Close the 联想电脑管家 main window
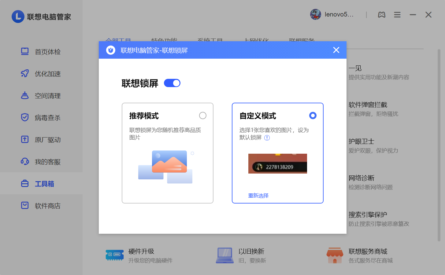This screenshot has width=445, height=275. click(428, 15)
